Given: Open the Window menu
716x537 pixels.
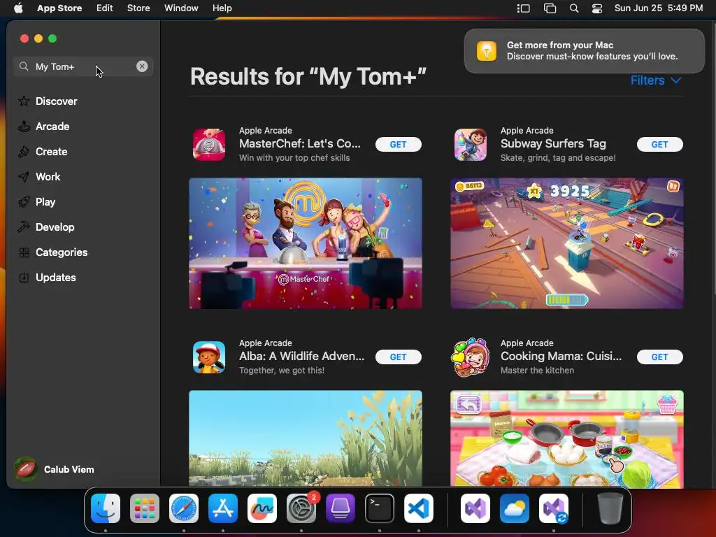Looking at the screenshot, I should [x=181, y=8].
